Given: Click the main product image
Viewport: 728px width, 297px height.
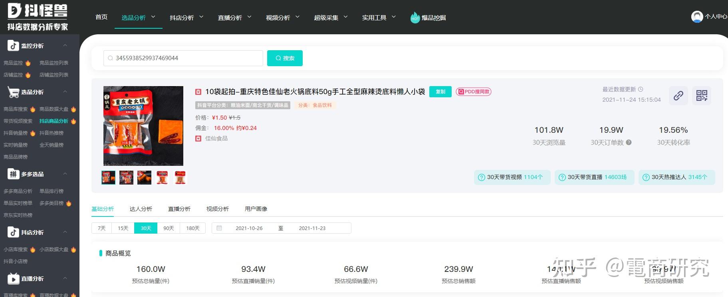Looking at the screenshot, I should tap(143, 126).
